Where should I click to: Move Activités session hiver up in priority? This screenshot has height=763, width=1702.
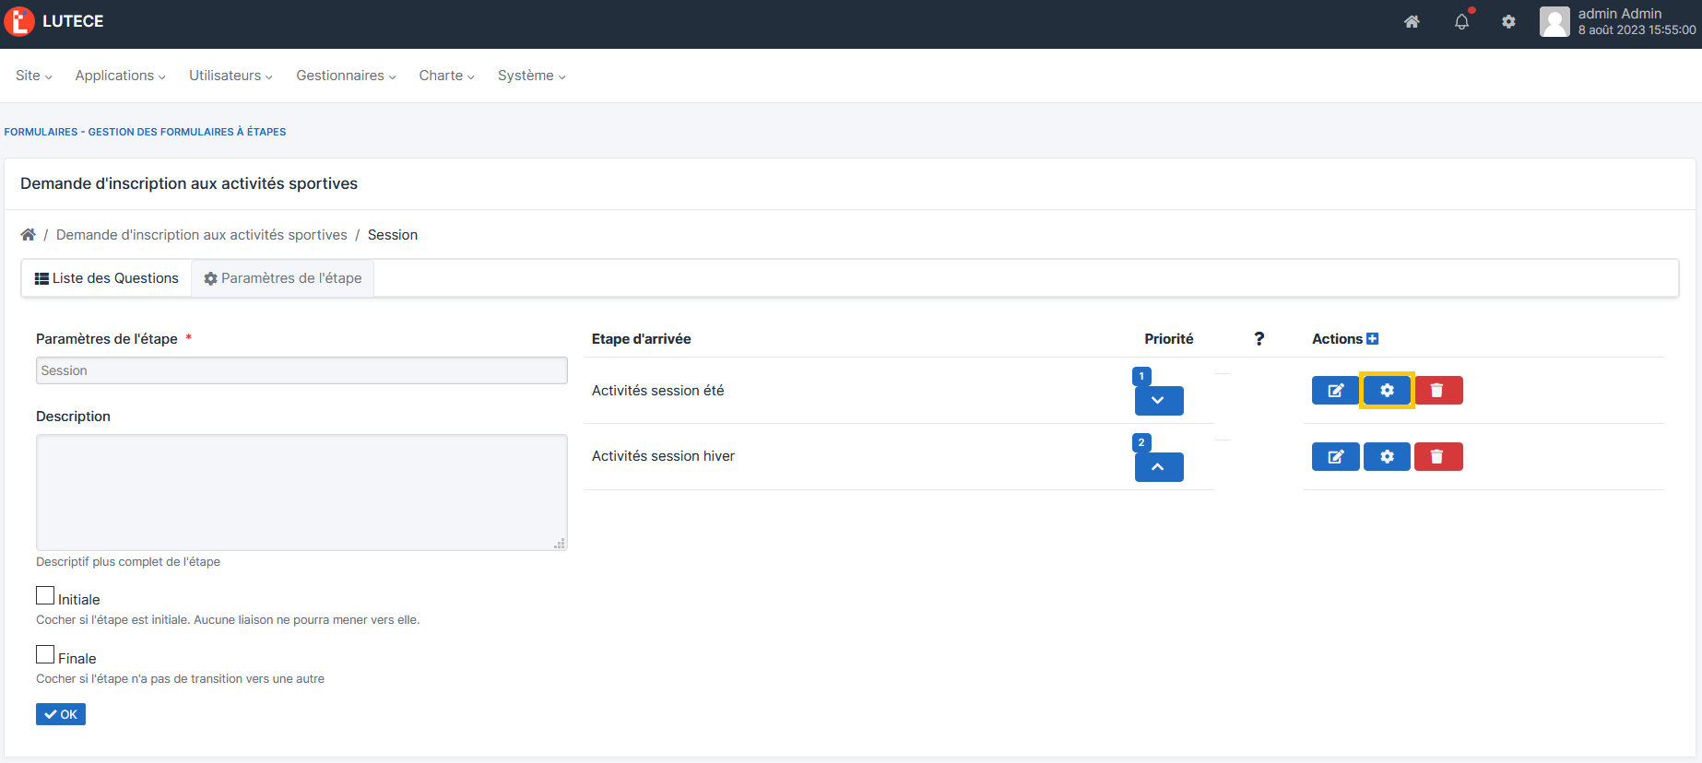1159,467
